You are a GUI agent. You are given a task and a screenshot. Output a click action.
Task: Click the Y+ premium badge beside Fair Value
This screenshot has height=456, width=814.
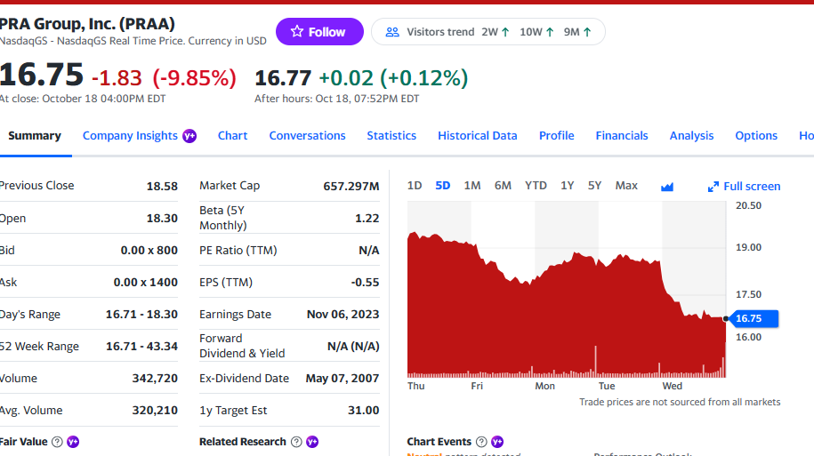click(x=73, y=442)
